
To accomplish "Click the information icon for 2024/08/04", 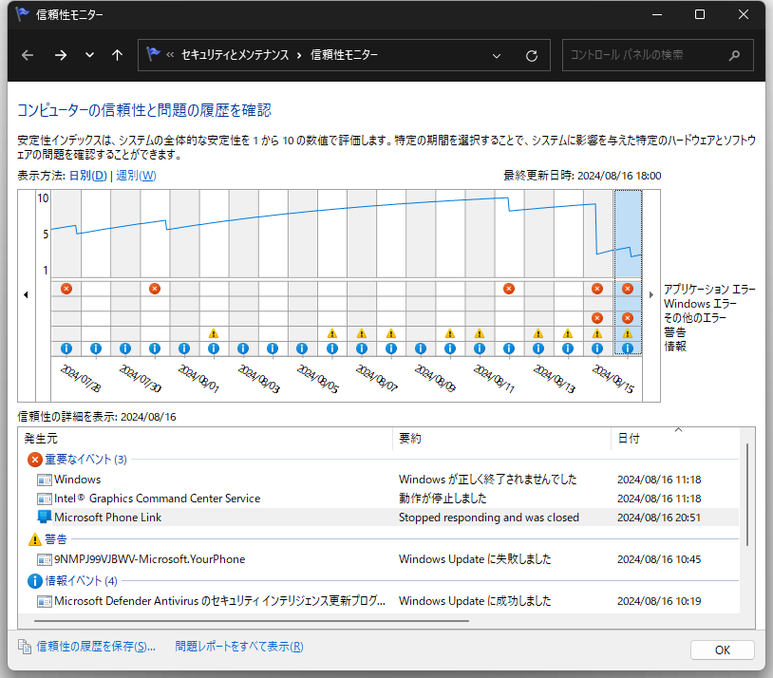I will click(273, 348).
